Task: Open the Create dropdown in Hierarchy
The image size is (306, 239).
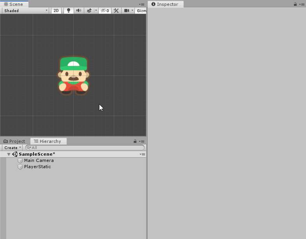Action: pyautogui.click(x=12, y=148)
